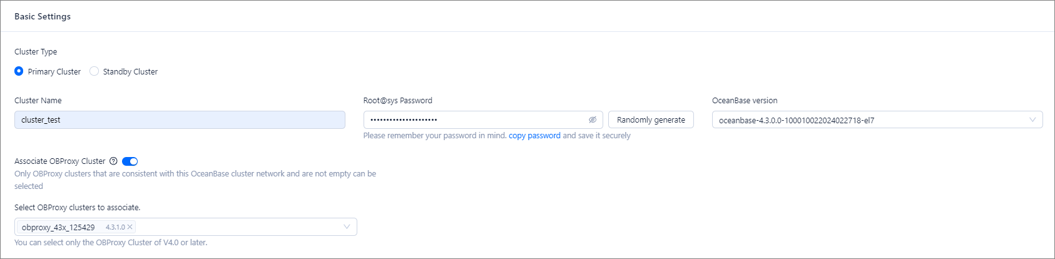Focus the Cluster Name input field

coord(180,120)
